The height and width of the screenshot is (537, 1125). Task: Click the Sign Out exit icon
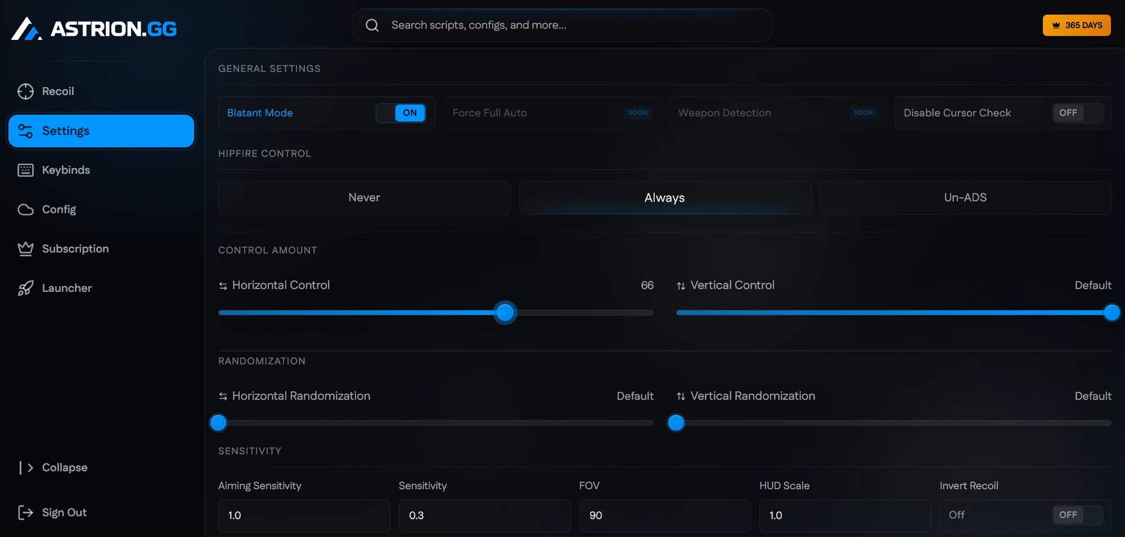coord(25,512)
